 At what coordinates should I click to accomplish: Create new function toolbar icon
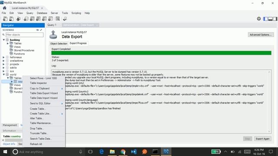[x=50, y=19]
